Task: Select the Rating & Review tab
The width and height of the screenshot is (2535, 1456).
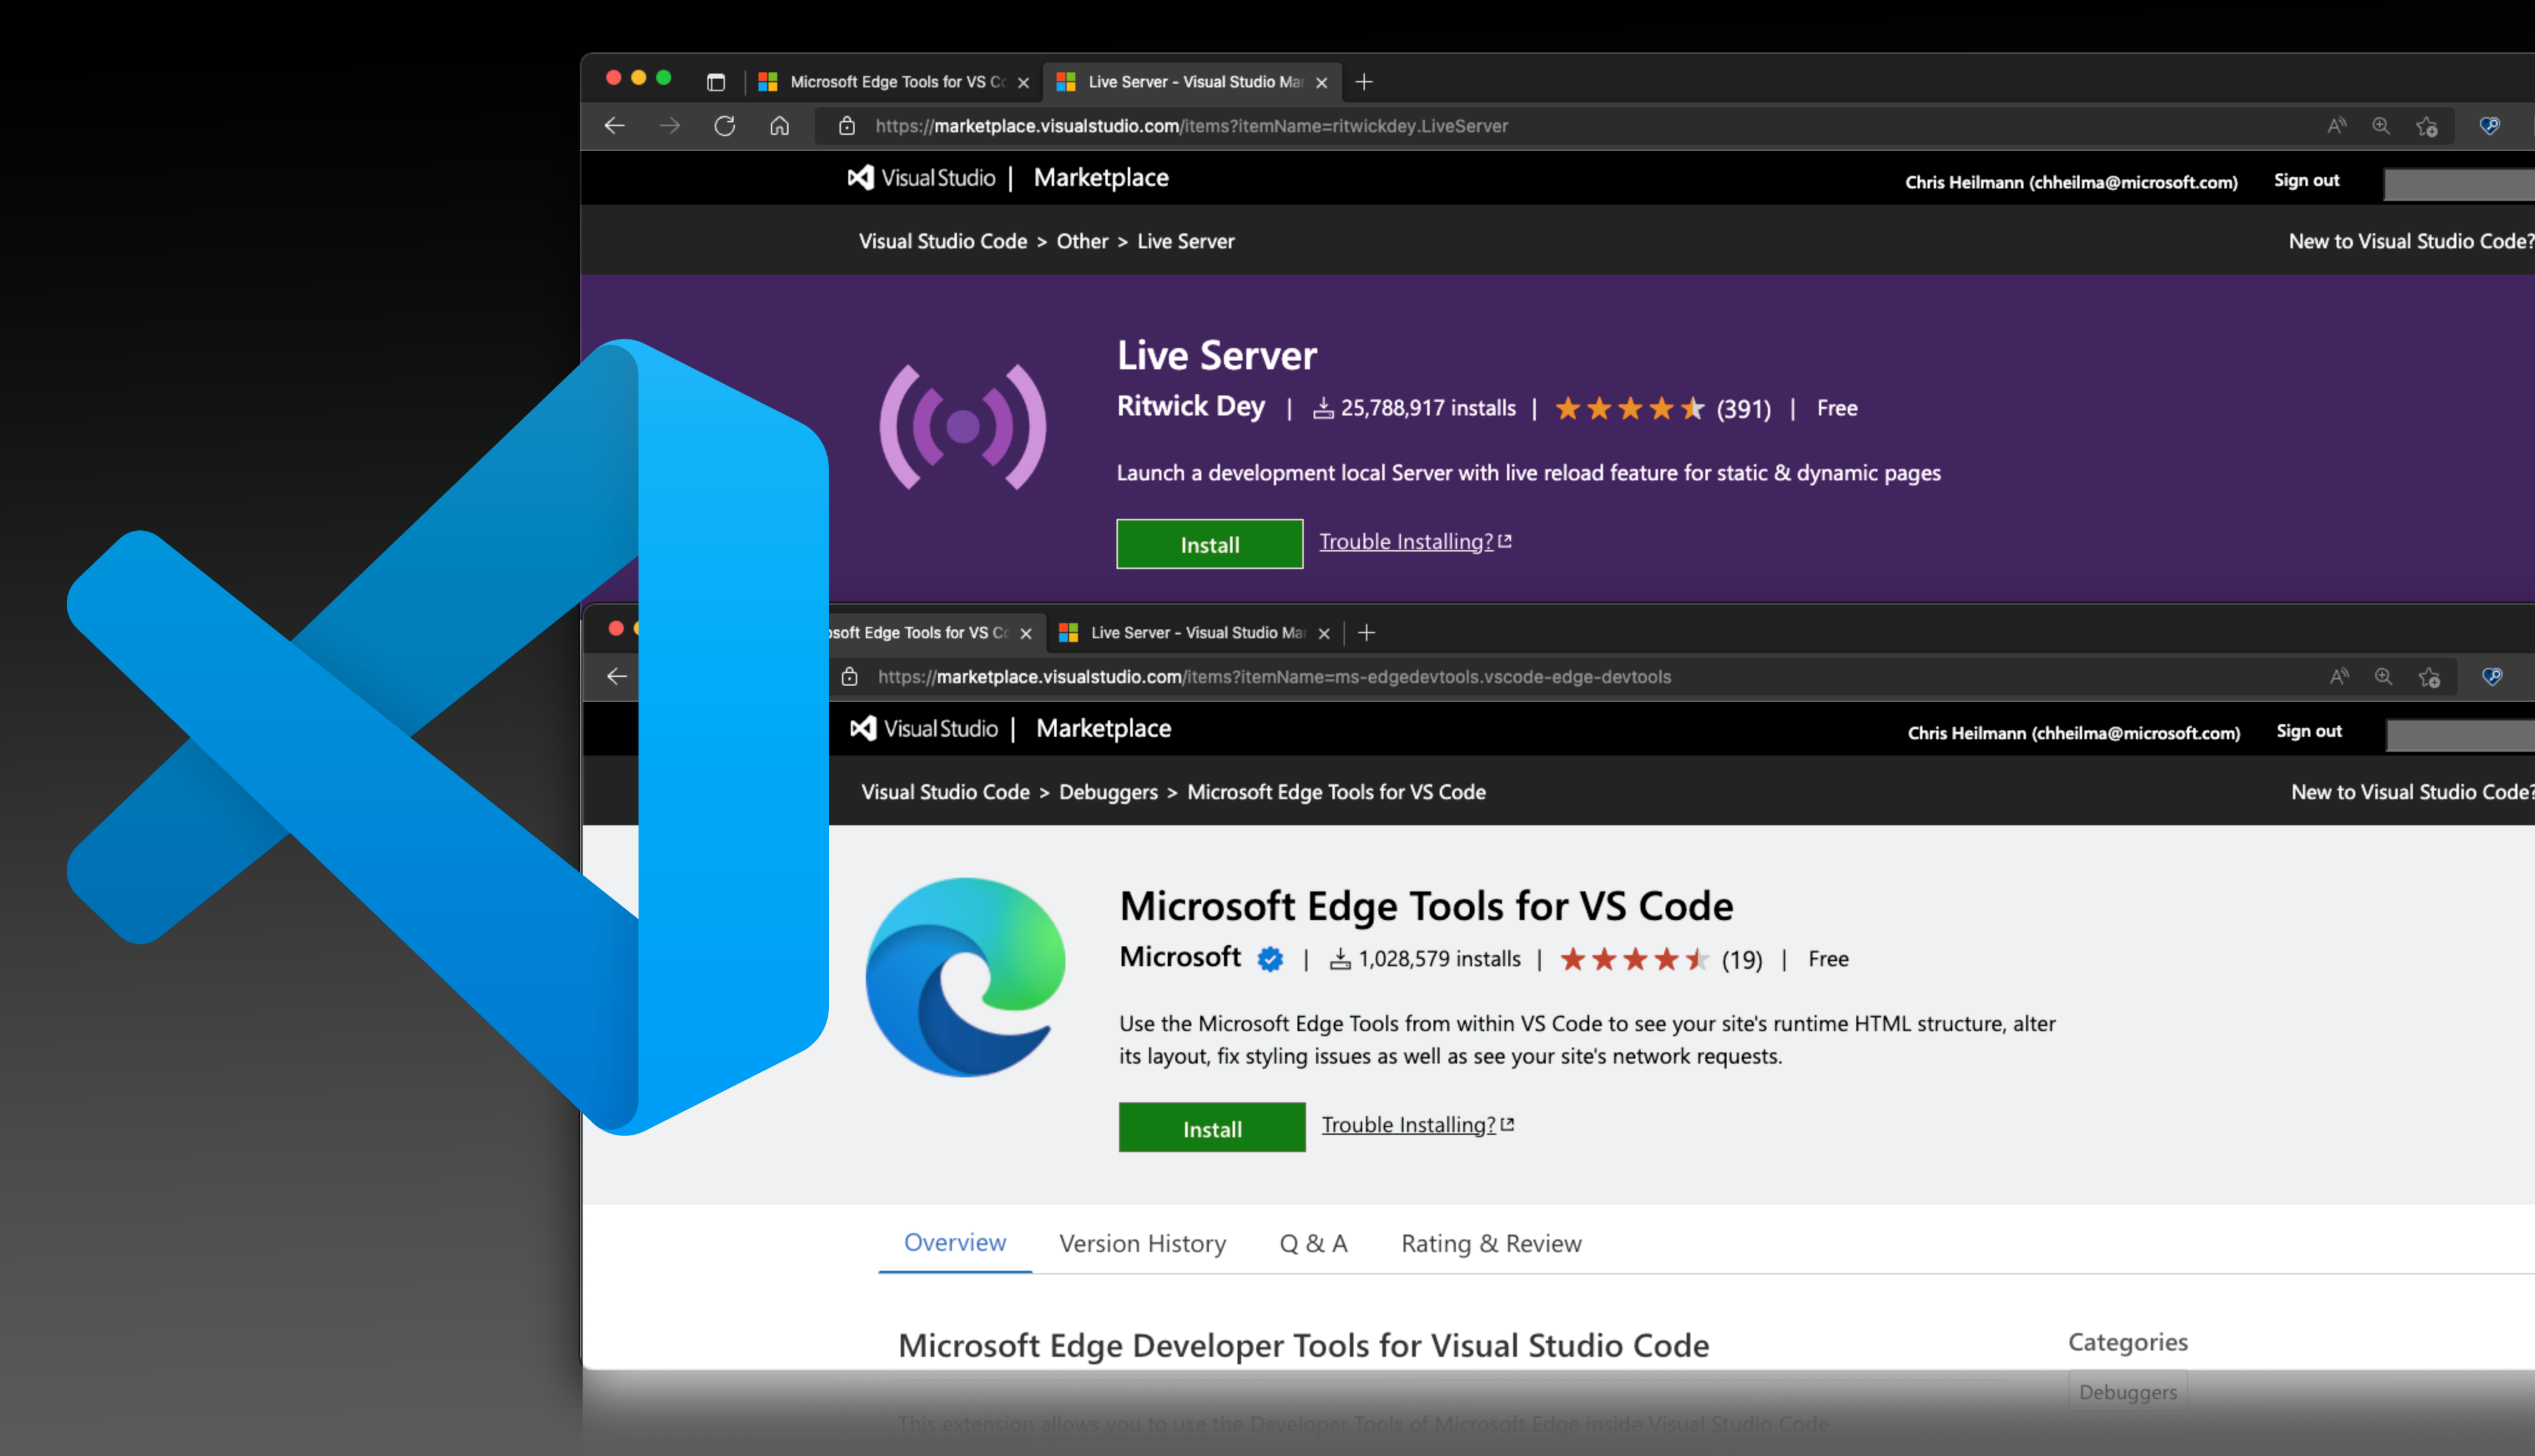Action: click(1490, 1243)
